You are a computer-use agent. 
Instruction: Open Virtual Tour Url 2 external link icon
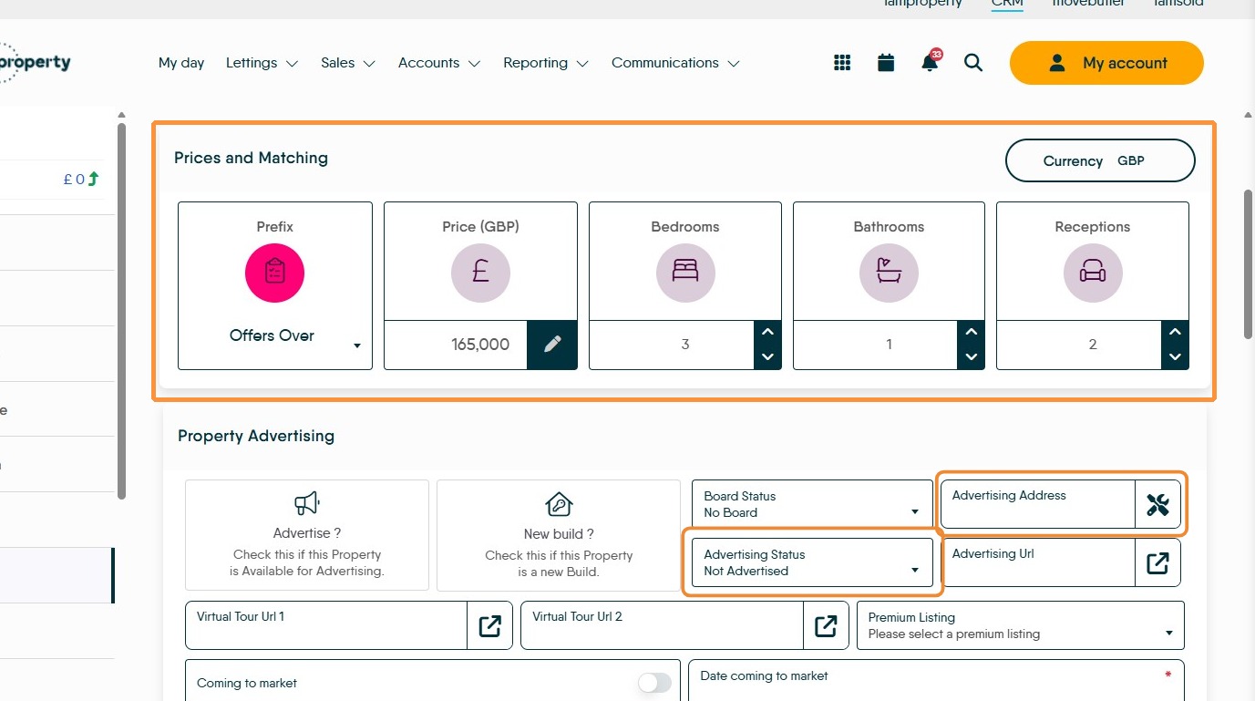click(x=826, y=625)
